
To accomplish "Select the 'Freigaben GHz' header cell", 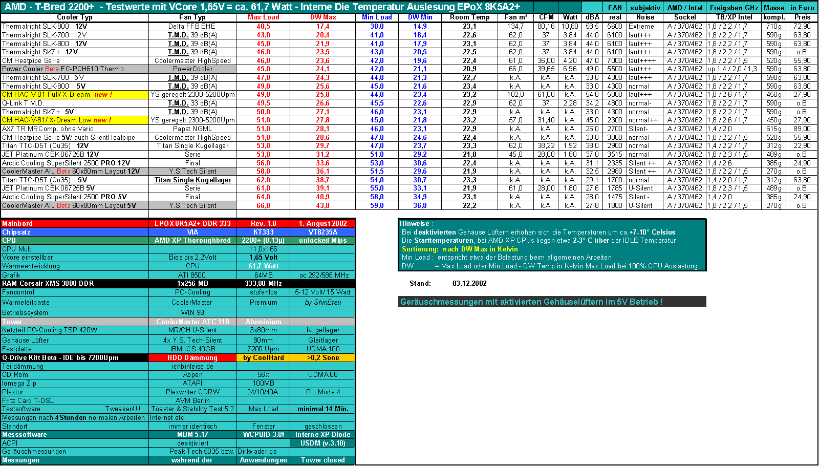I will click(x=734, y=8).
